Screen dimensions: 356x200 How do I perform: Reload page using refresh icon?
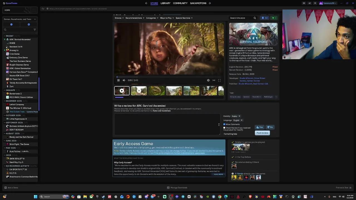[x=43, y=9]
